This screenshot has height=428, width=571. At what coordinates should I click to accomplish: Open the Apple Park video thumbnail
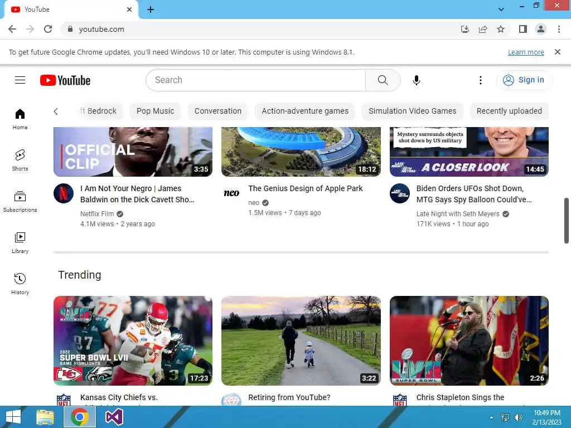click(x=301, y=152)
